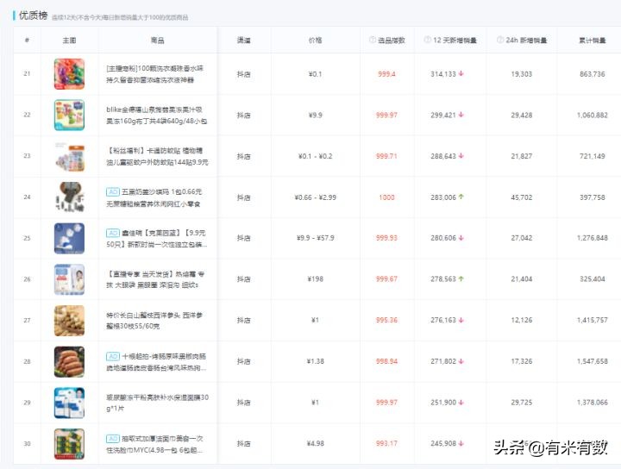Screen dimensions: 621x469
Task: Click the down arrow next to 314,133
Action: click(x=461, y=73)
